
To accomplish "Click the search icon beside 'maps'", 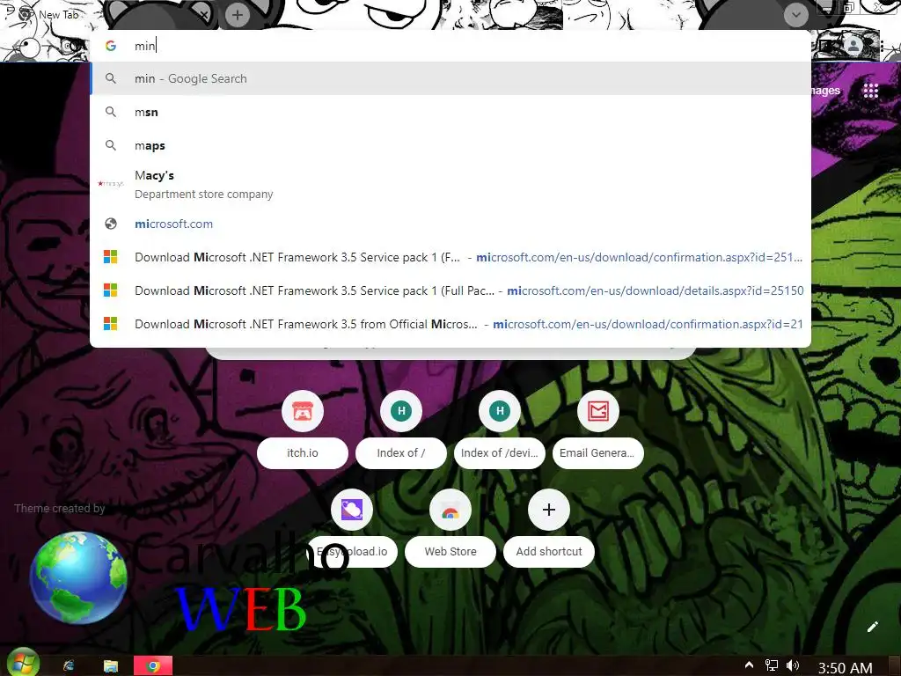I will click(x=111, y=145).
